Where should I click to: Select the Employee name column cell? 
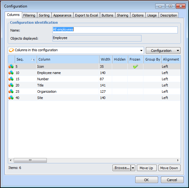click(68, 73)
